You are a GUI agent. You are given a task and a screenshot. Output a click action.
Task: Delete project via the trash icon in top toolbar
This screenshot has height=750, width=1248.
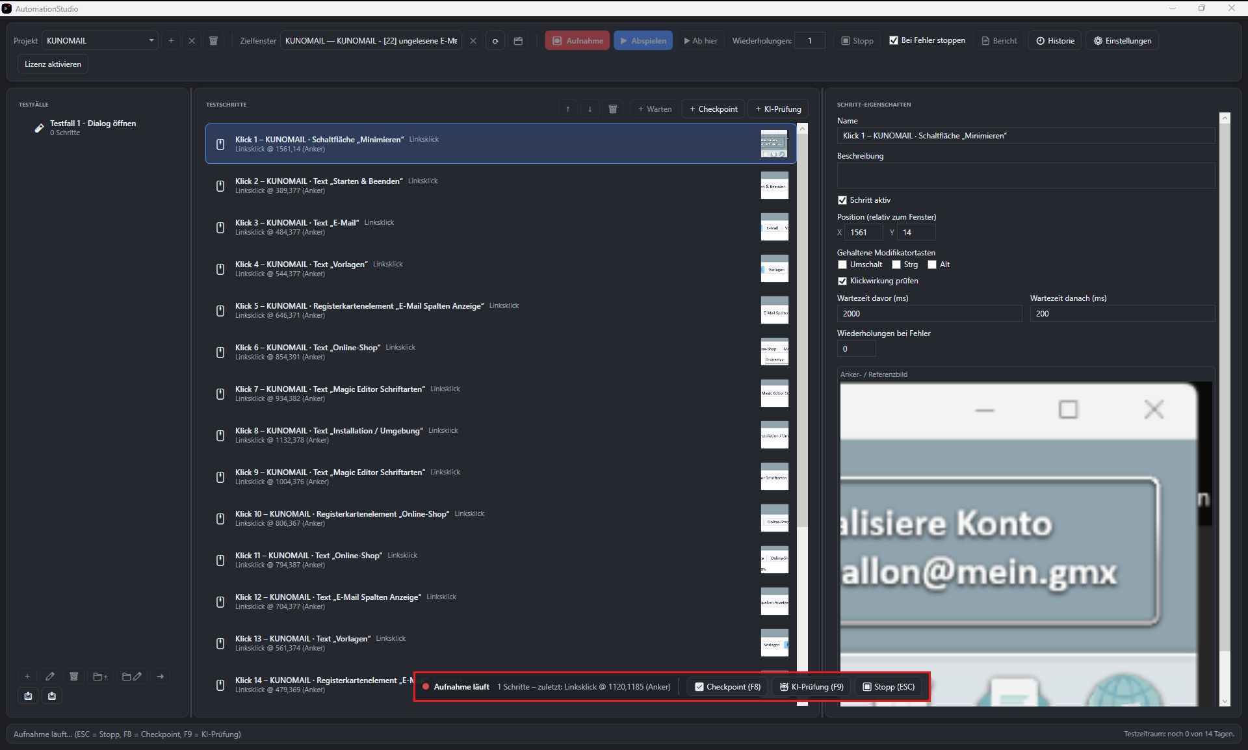pos(213,40)
